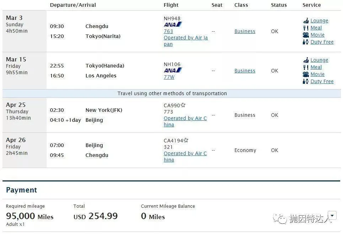Click the Lounge seat icon for NH106
The width and height of the screenshot is (343, 234).
[x=306, y=60]
